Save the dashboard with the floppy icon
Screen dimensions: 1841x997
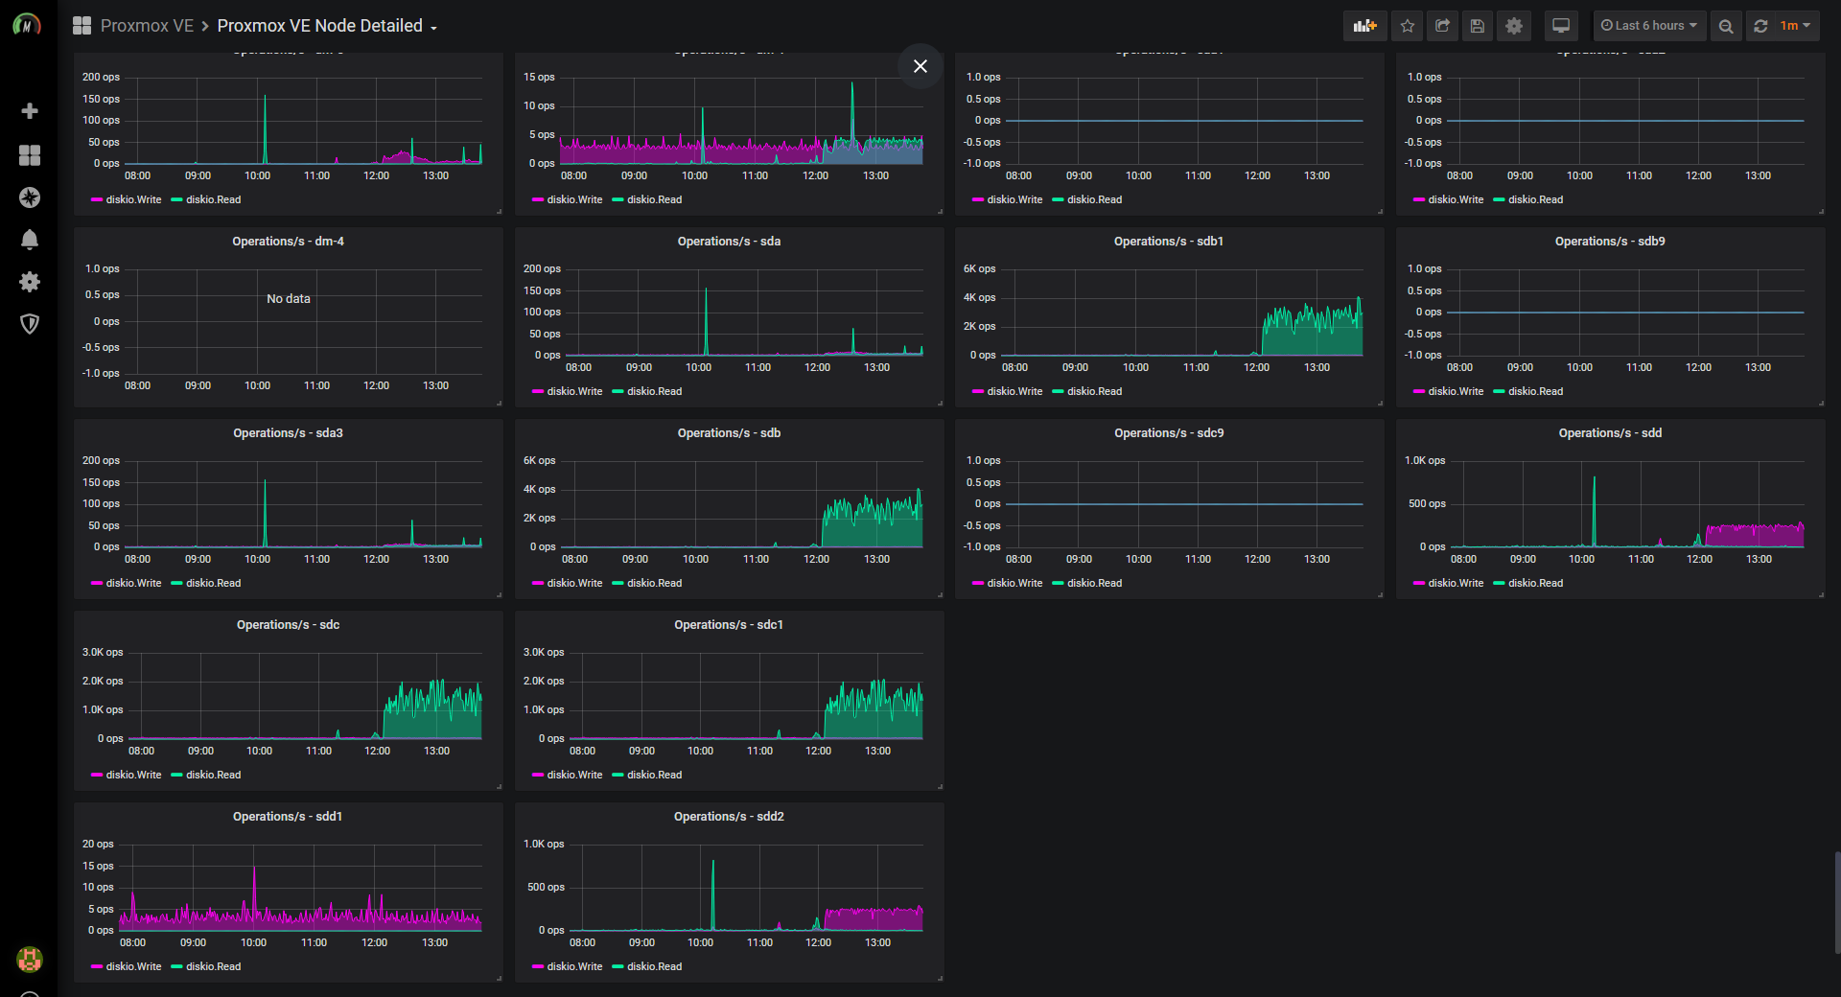1478,26
